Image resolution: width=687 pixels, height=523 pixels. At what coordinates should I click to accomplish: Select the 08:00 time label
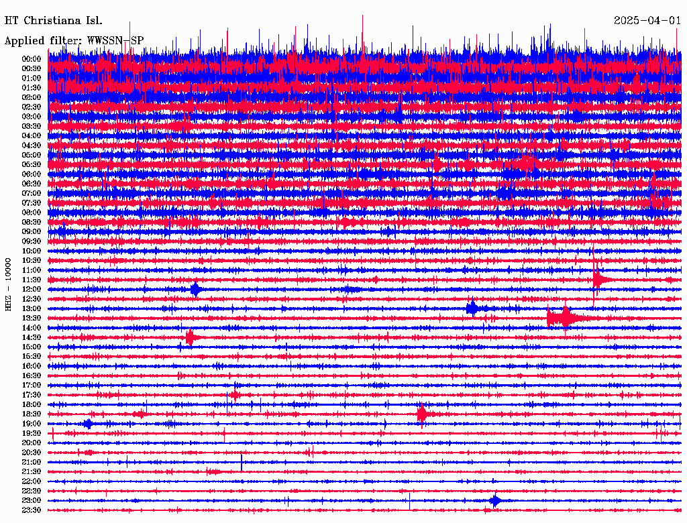(x=32, y=213)
